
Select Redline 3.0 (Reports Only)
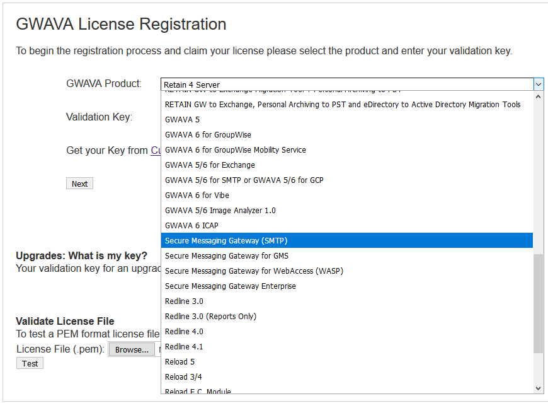(210, 317)
